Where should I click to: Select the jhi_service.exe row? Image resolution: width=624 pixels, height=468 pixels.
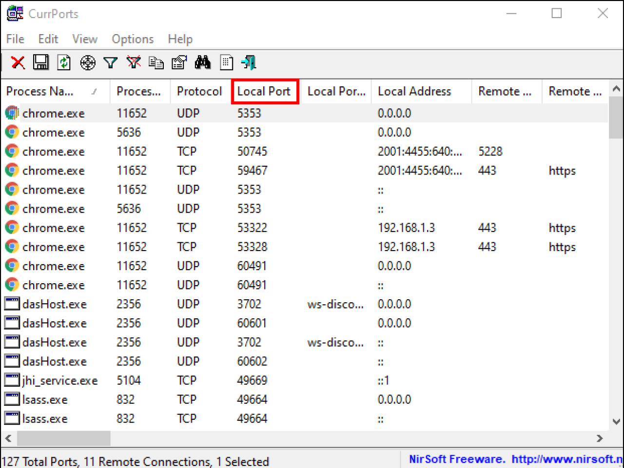pos(59,381)
